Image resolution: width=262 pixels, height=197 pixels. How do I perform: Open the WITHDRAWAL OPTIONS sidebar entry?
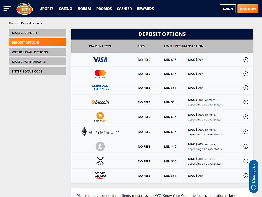click(x=37, y=52)
